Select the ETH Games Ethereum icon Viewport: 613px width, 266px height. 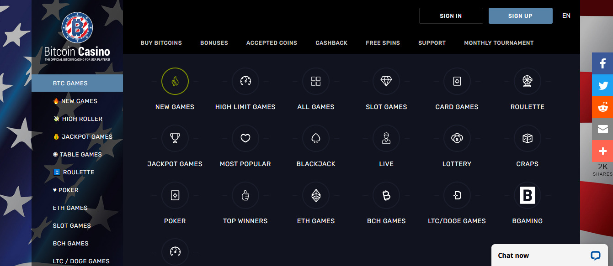point(316,195)
